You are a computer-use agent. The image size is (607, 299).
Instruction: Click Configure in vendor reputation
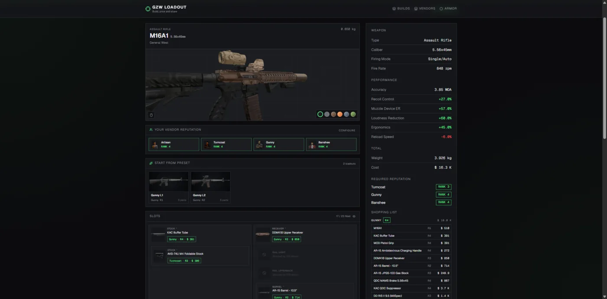(x=347, y=130)
